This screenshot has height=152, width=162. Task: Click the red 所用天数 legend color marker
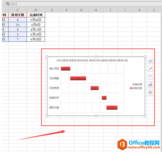131,88
